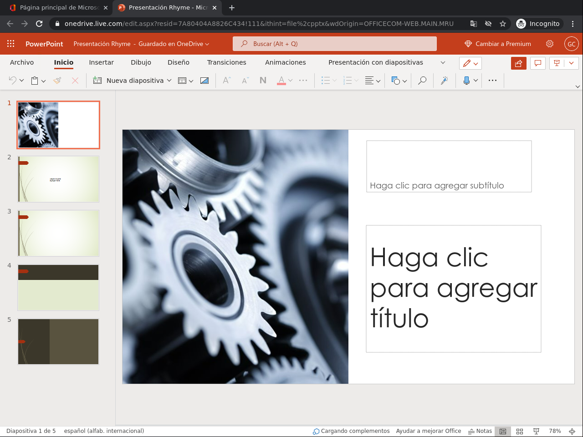Open the Dictate options dropdown
Viewport: 583px width, 437px height.
476,81
